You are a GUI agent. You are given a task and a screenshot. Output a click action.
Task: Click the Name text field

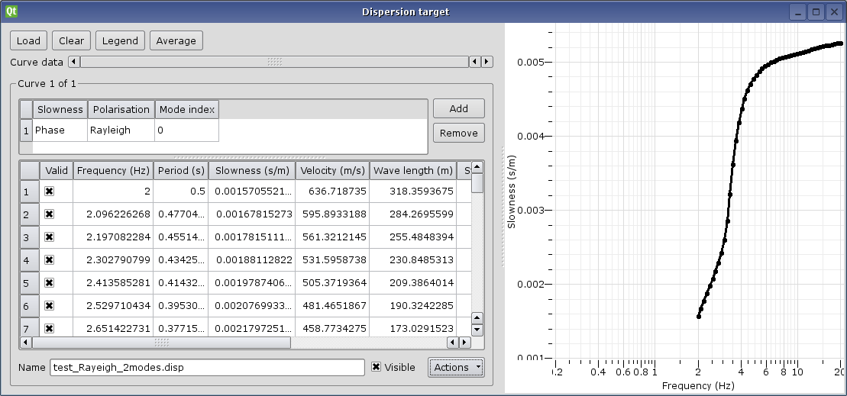(207, 367)
